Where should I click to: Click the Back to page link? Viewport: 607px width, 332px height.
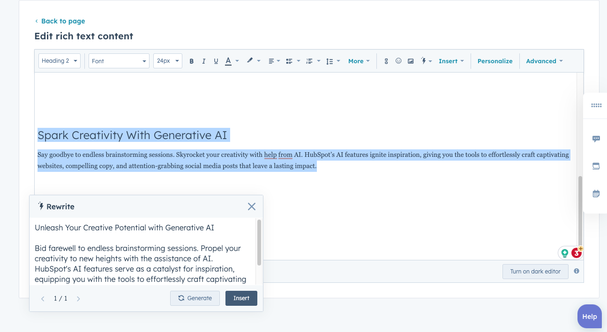(63, 21)
